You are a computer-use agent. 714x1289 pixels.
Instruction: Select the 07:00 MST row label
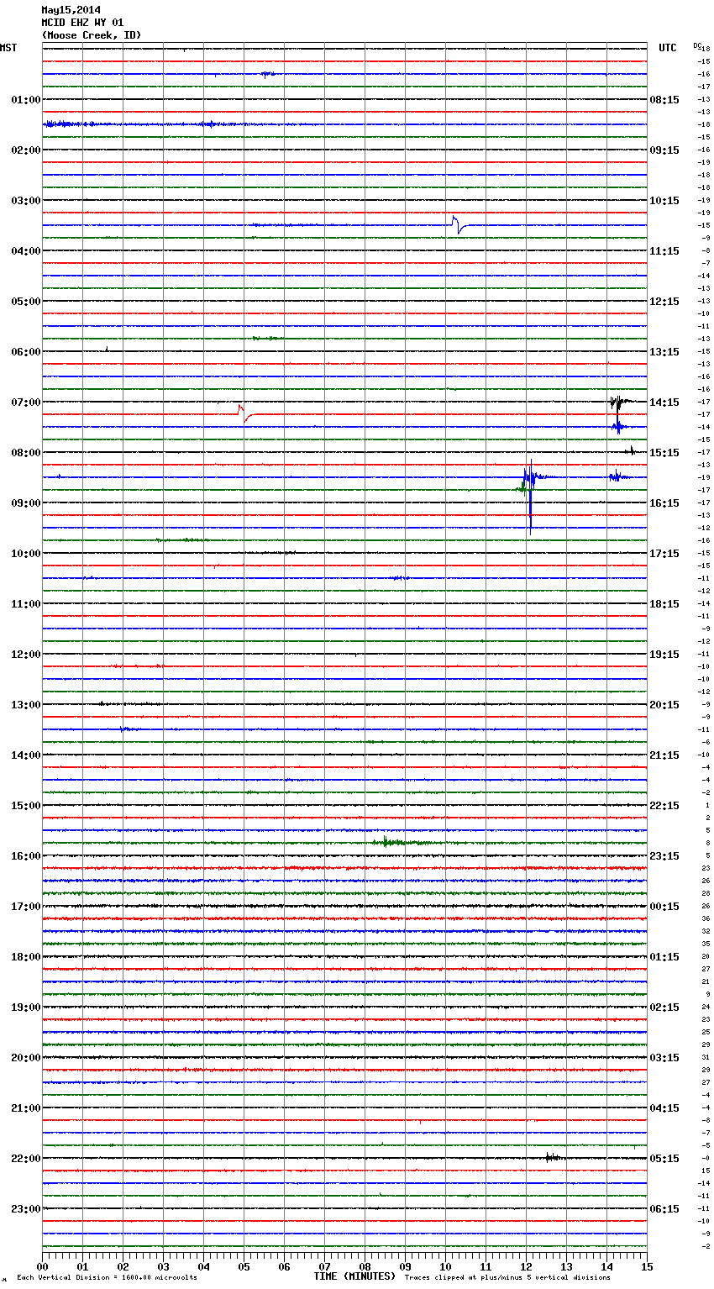pyautogui.click(x=26, y=402)
